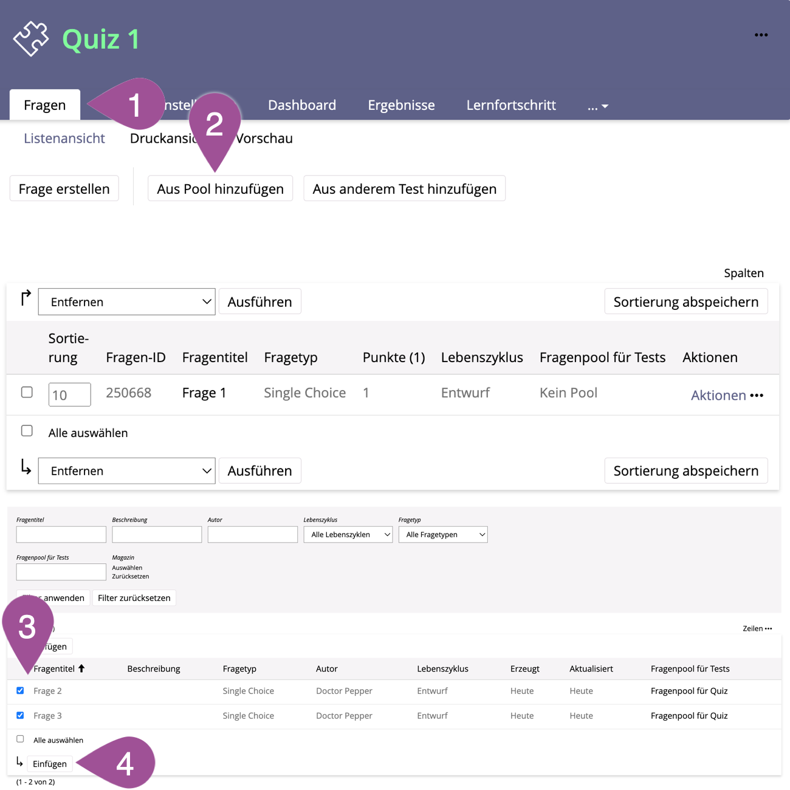Click the Quiz puzzle piece icon
Screen dimensions: 790x790
[31, 38]
